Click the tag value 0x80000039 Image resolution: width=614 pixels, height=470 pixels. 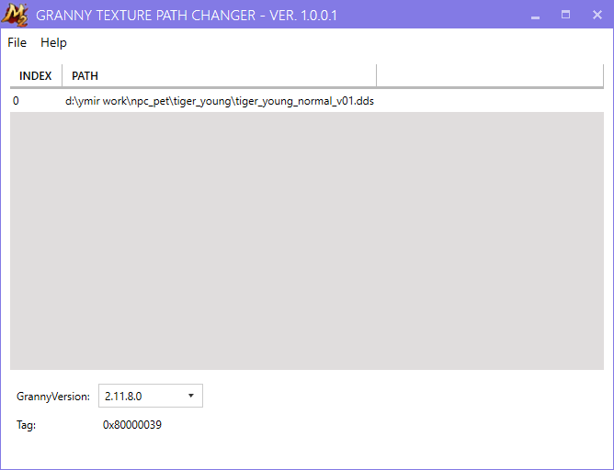point(132,425)
